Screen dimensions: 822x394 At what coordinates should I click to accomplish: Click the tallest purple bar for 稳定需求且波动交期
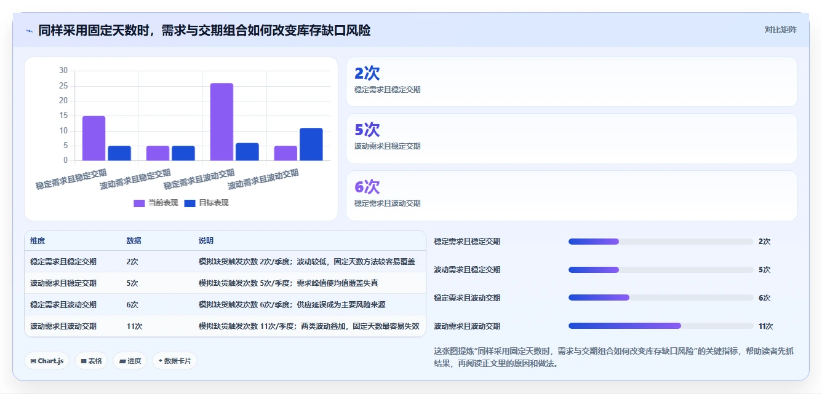221,122
